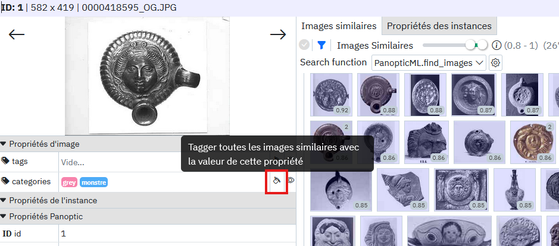
Task: Click the blue filter funnel icon
Action: tap(321, 45)
